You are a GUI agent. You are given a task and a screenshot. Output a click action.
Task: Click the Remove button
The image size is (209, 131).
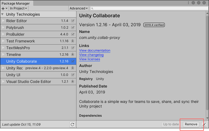click(191, 124)
